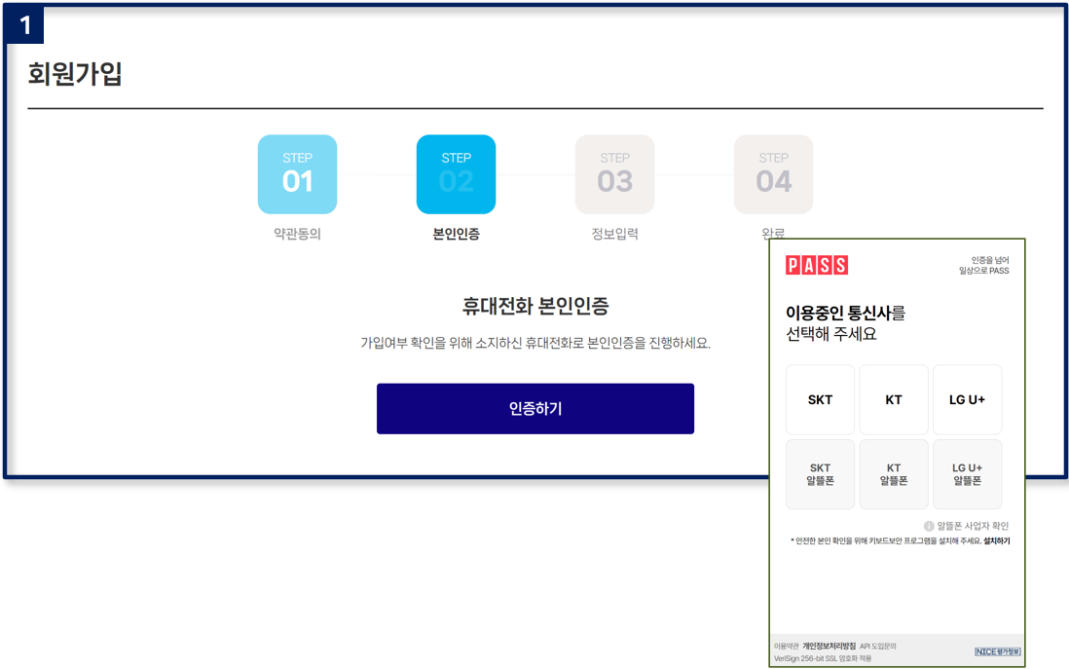
Task: Open the API 도입문의 link
Action: coord(877,646)
